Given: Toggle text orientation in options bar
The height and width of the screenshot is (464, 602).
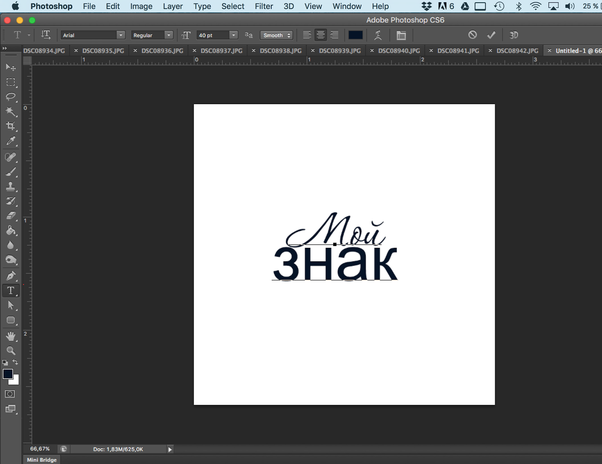Looking at the screenshot, I should (46, 35).
